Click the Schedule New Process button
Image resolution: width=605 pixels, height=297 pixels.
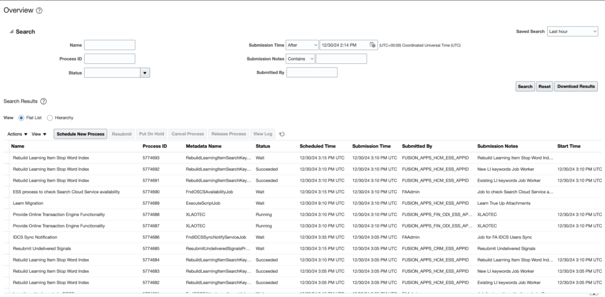[x=80, y=134]
